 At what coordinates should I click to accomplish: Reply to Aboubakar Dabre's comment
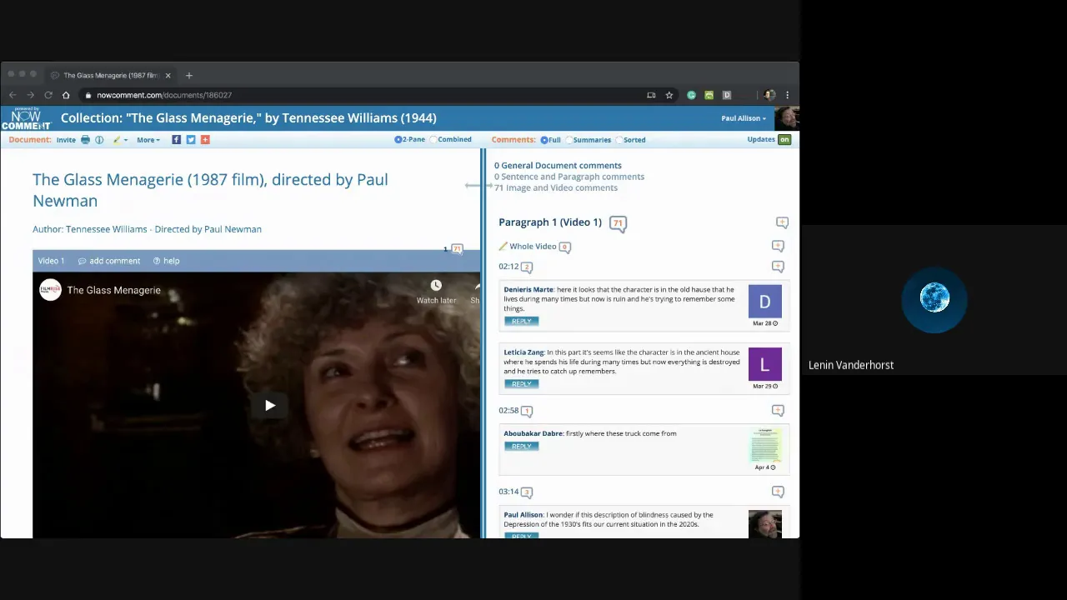521,447
